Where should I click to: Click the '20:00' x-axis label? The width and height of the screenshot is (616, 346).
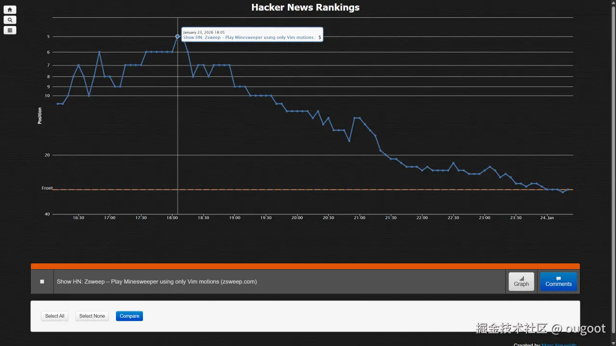point(297,218)
